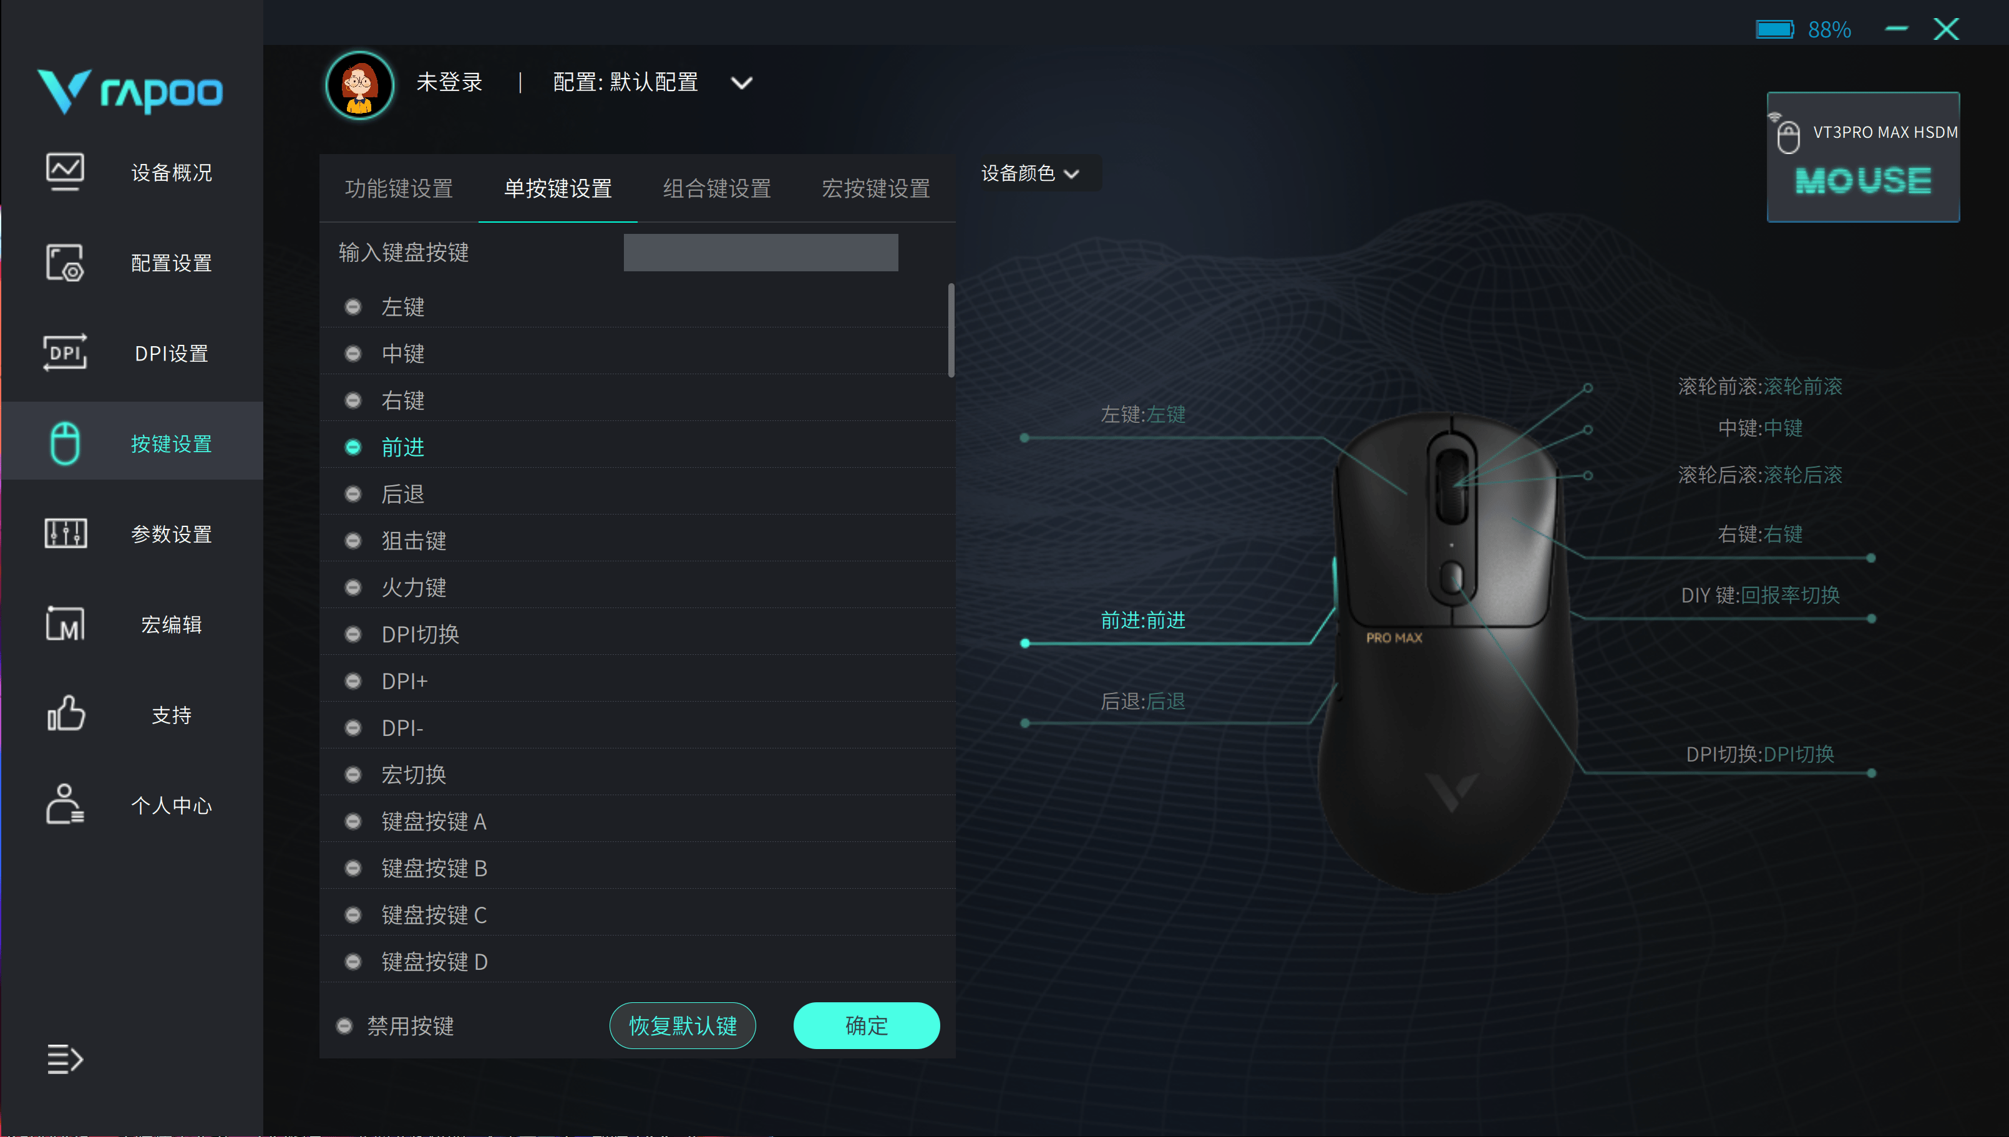
Task: Click the 配置设置 sidebar icon
Action: click(65, 263)
